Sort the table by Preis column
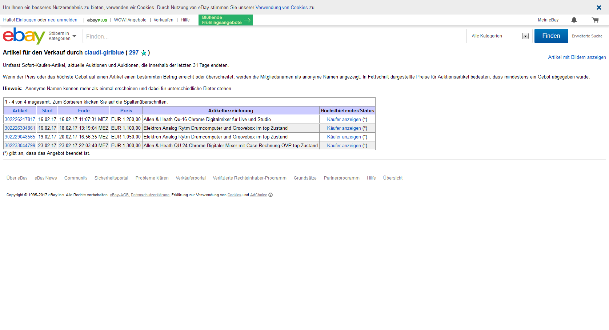 coord(126,111)
